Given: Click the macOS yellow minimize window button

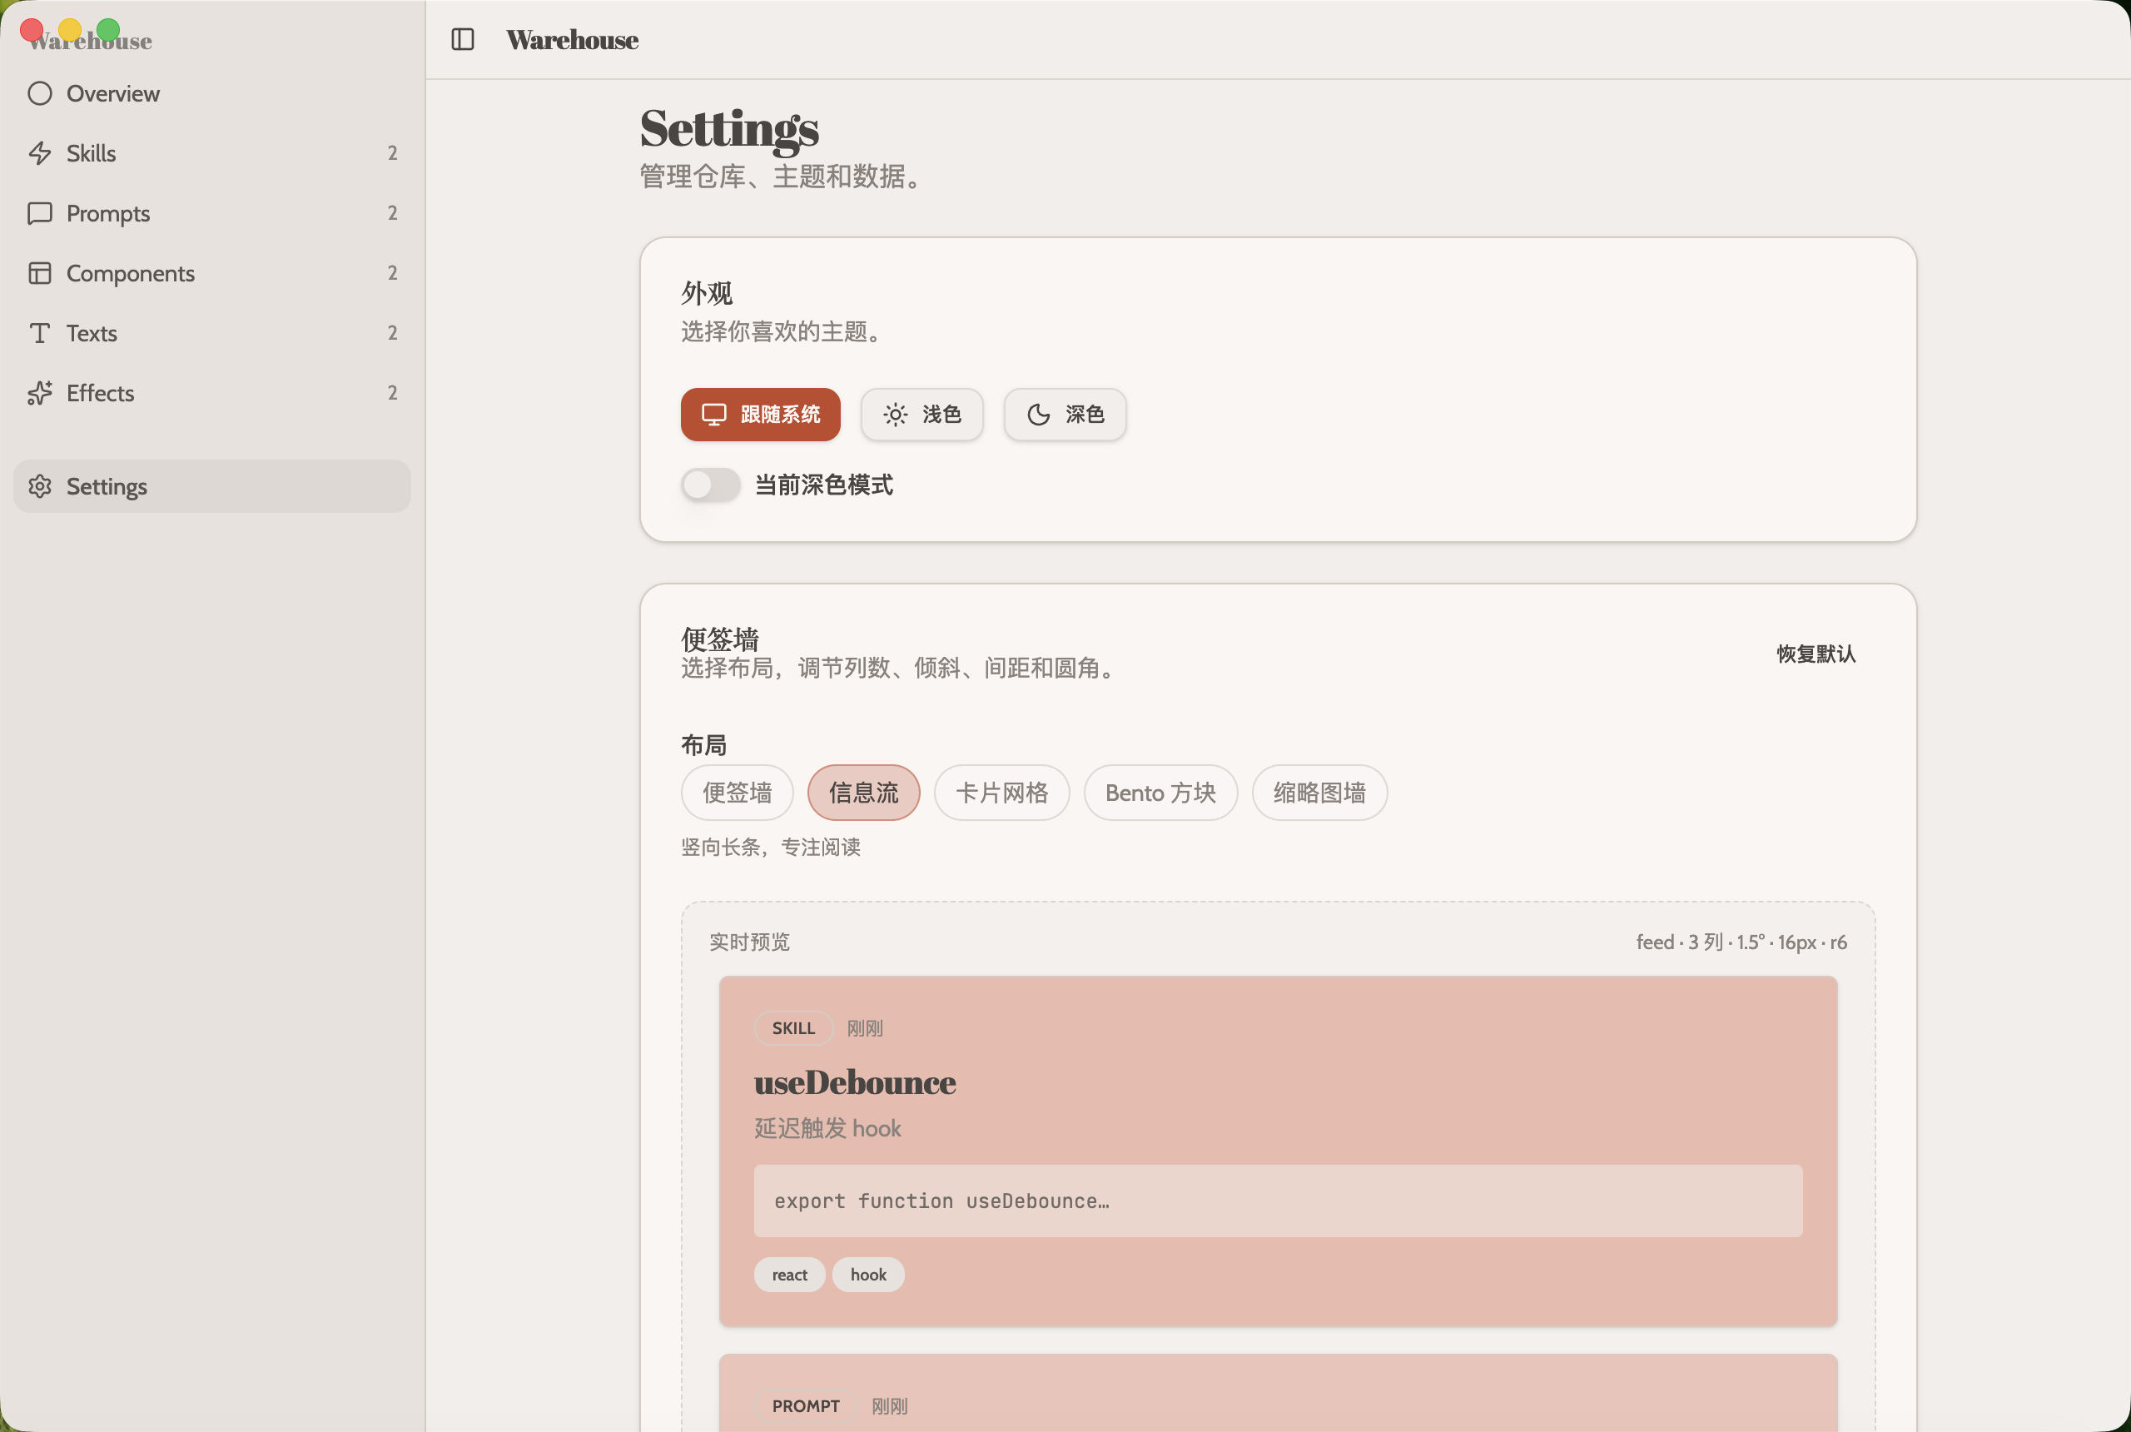Looking at the screenshot, I should [x=70, y=30].
